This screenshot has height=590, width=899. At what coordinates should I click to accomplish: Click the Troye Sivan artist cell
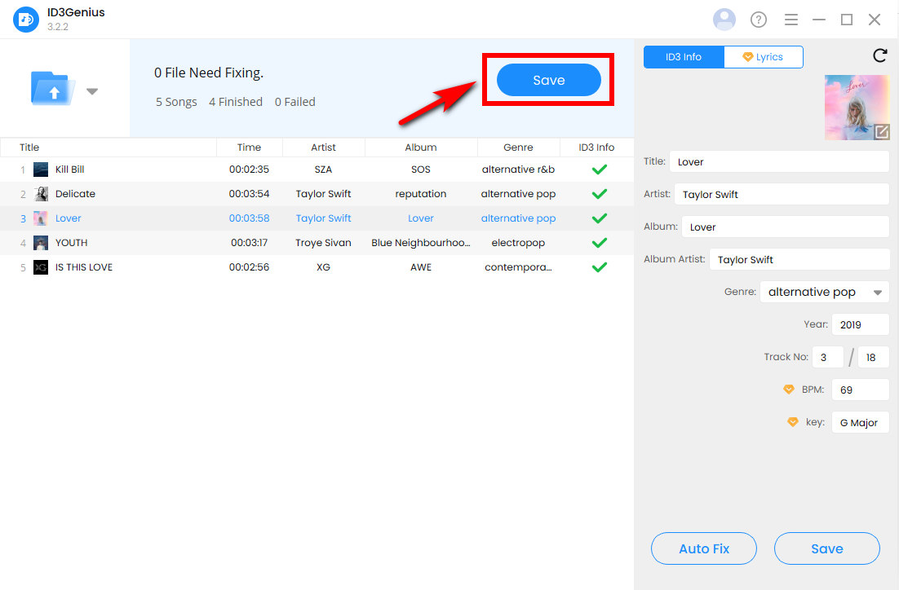[323, 243]
